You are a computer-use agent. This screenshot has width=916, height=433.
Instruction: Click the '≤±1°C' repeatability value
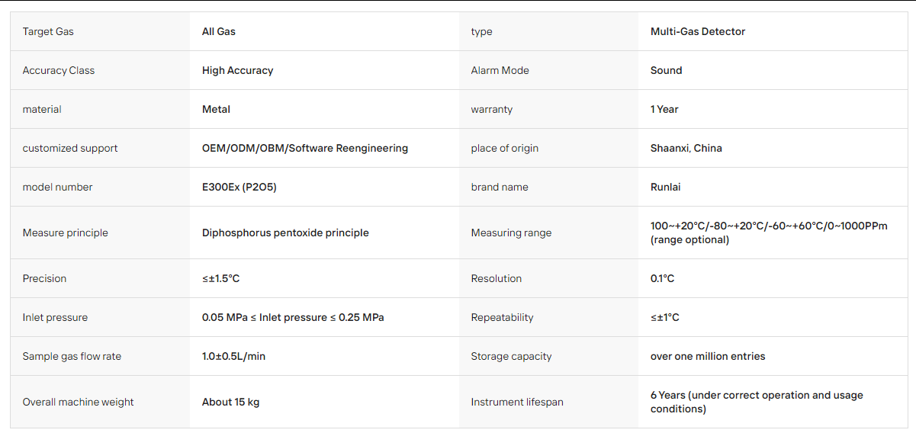coord(665,317)
